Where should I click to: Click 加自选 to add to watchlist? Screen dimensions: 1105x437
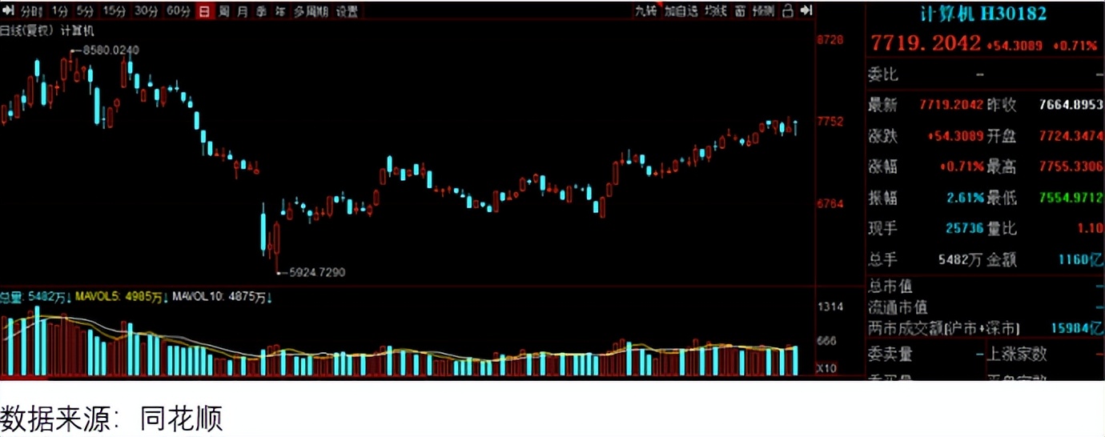coord(681,10)
